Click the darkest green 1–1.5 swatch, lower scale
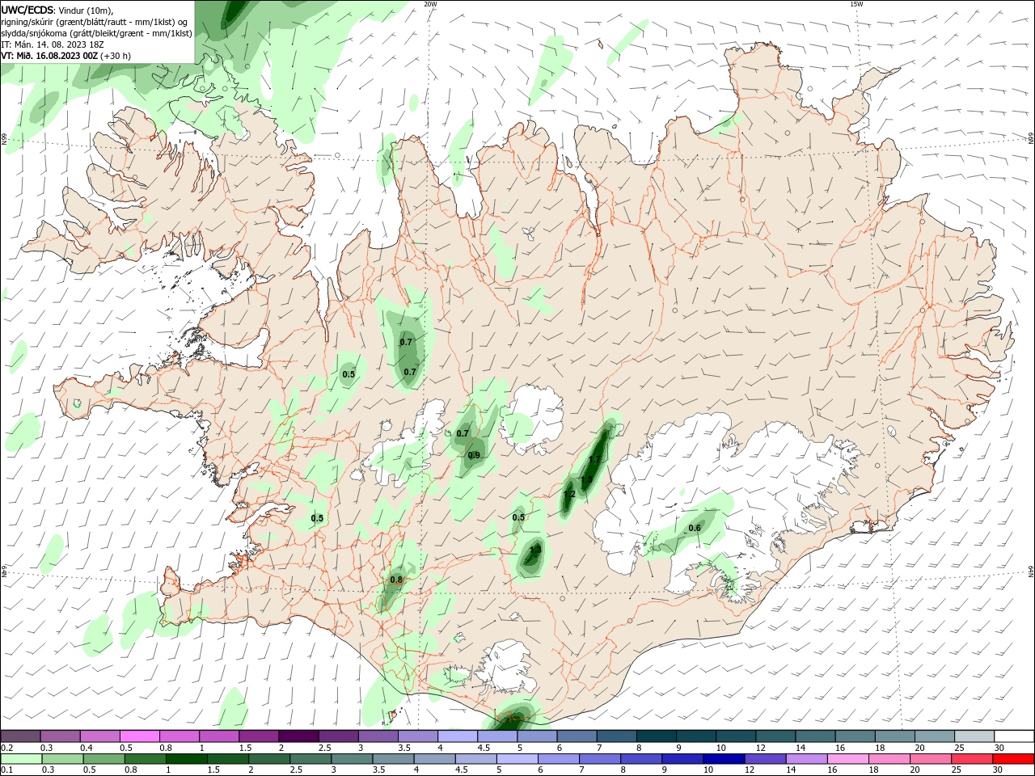This screenshot has height=776, width=1035. [186, 759]
